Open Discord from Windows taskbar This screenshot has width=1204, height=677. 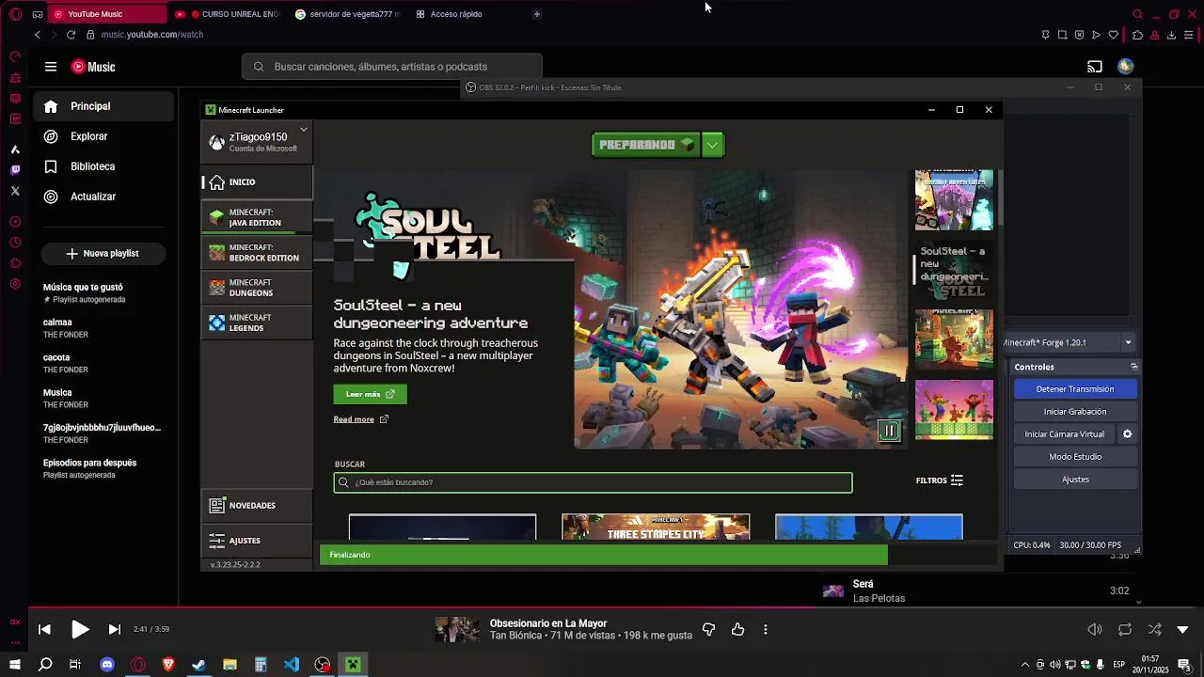(107, 665)
